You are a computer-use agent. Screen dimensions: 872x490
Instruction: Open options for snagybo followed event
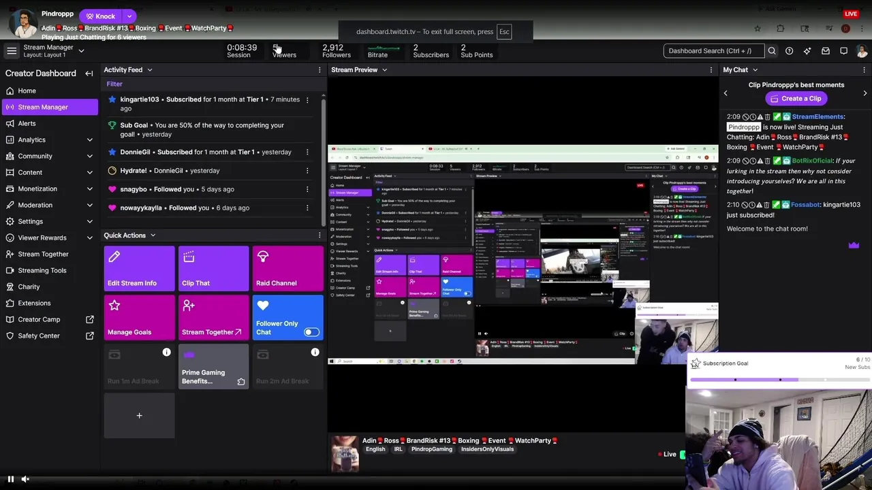(x=307, y=189)
